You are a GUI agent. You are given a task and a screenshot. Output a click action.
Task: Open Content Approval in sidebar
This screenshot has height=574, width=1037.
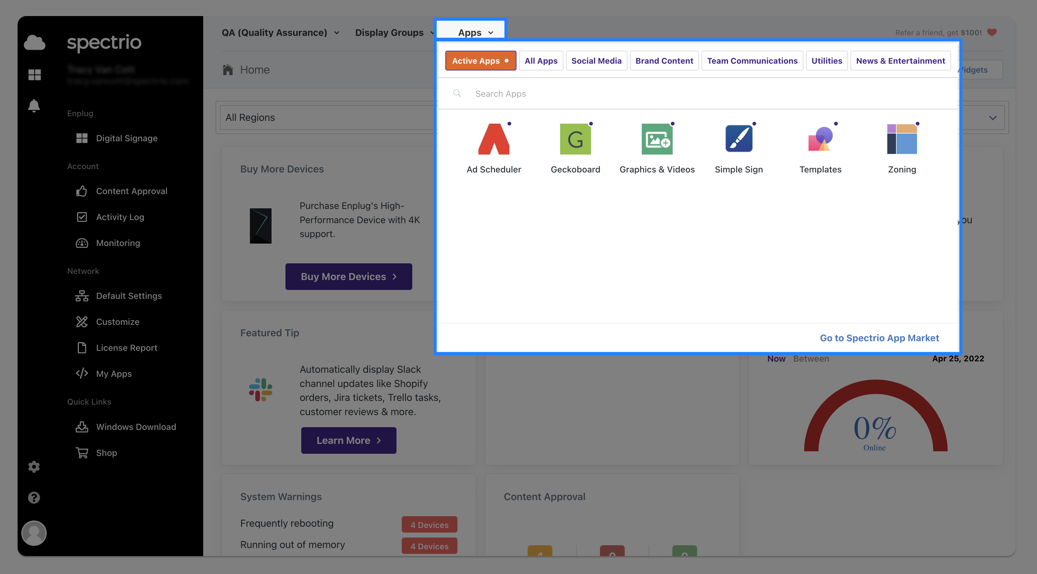[131, 191]
